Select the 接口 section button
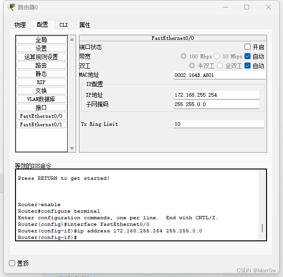Viewport: 283px width, 277px height. click(x=41, y=108)
